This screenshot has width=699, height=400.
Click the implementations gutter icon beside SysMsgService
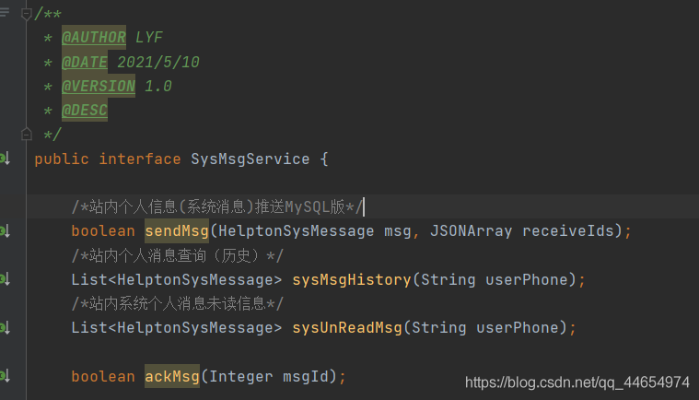pos(5,159)
